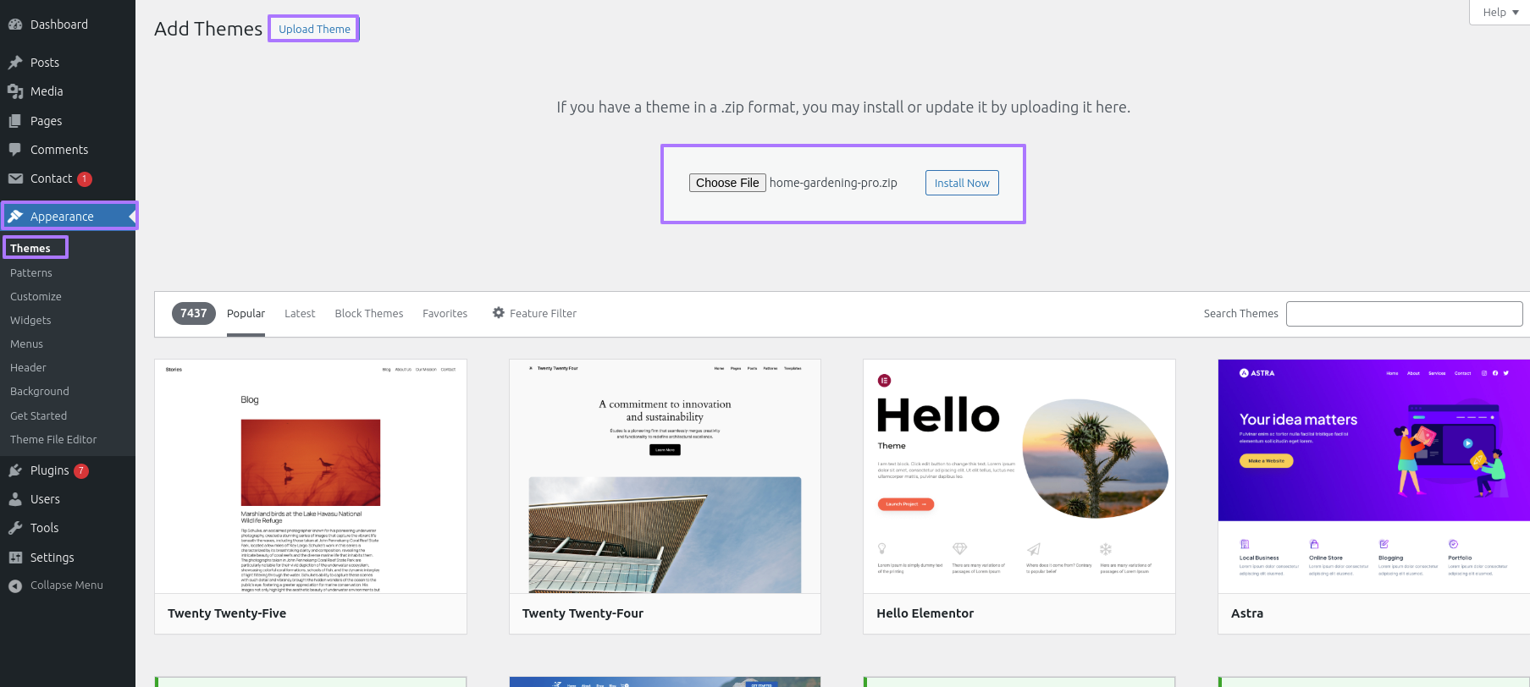Click the Users person icon

tap(15, 499)
